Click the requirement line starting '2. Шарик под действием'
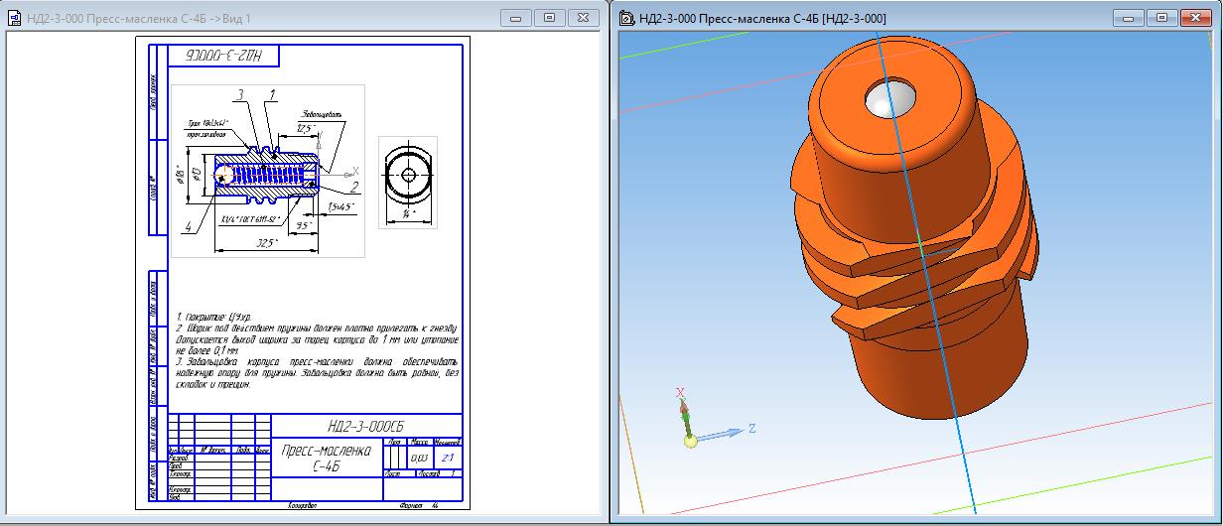The height and width of the screenshot is (526, 1223). tap(316, 327)
